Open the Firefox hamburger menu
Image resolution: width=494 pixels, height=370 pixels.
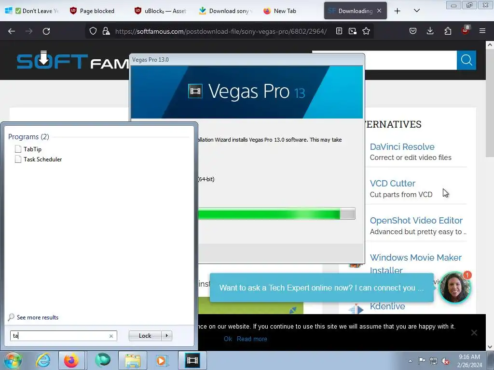click(482, 31)
